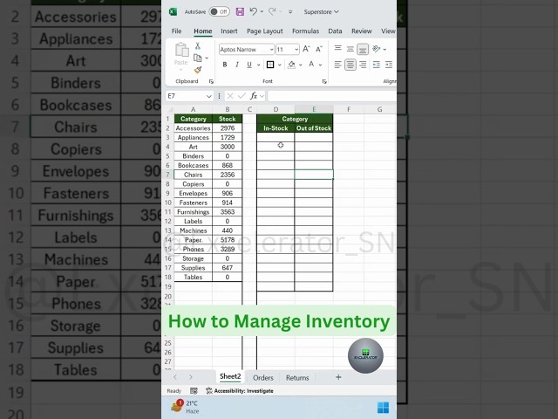
Task: Click the Insert Function fx icon
Action: pyautogui.click(x=254, y=96)
